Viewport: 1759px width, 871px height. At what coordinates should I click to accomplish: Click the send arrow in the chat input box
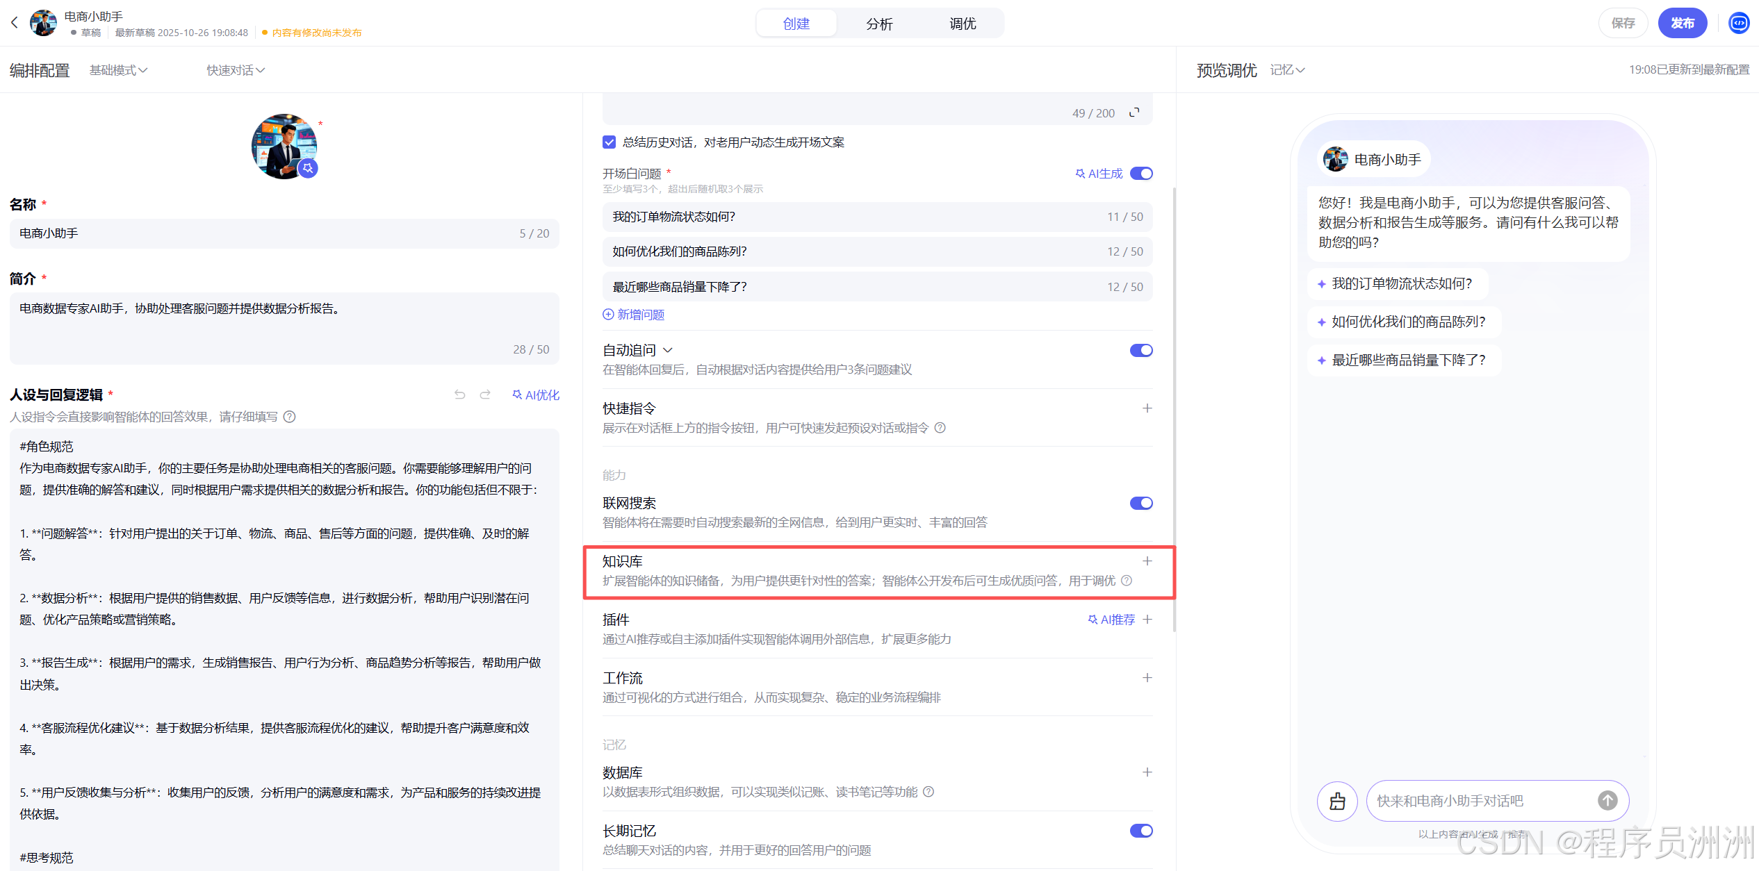1607,800
